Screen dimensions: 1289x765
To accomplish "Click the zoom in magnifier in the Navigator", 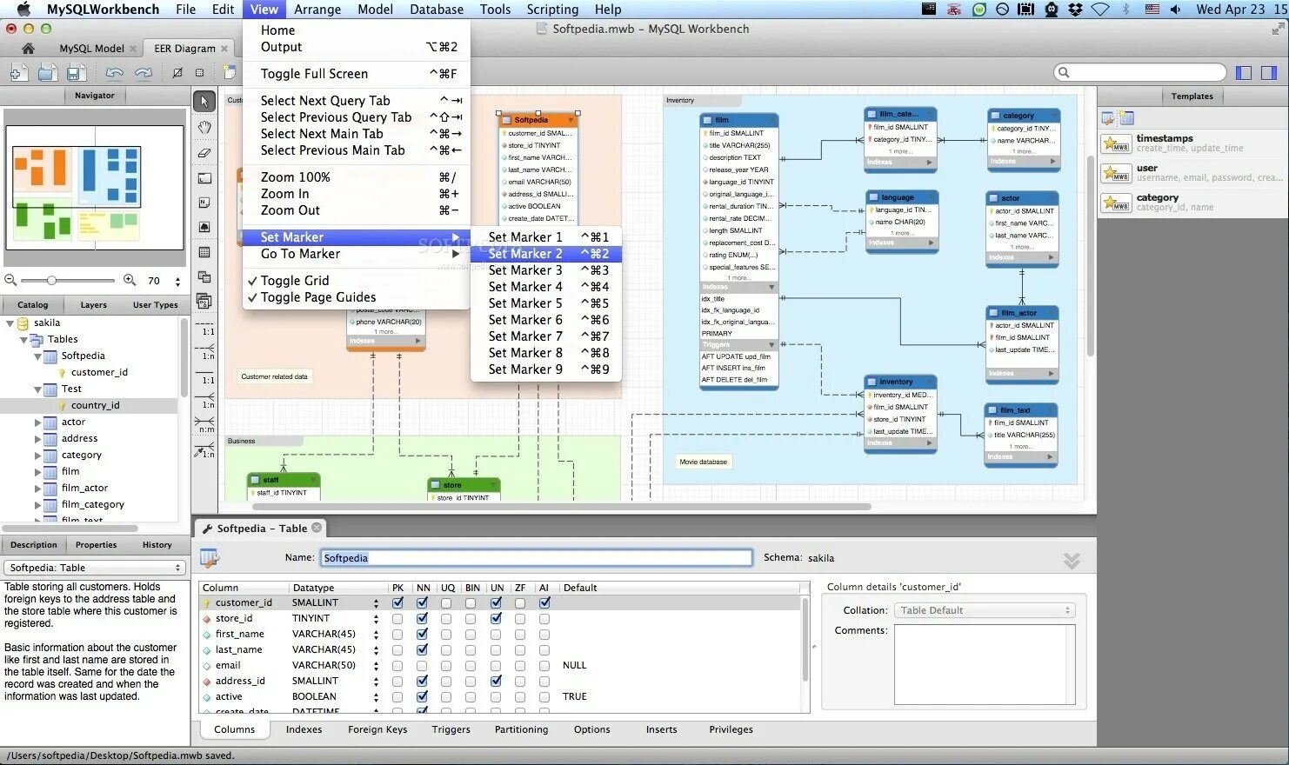I will 130,280.
